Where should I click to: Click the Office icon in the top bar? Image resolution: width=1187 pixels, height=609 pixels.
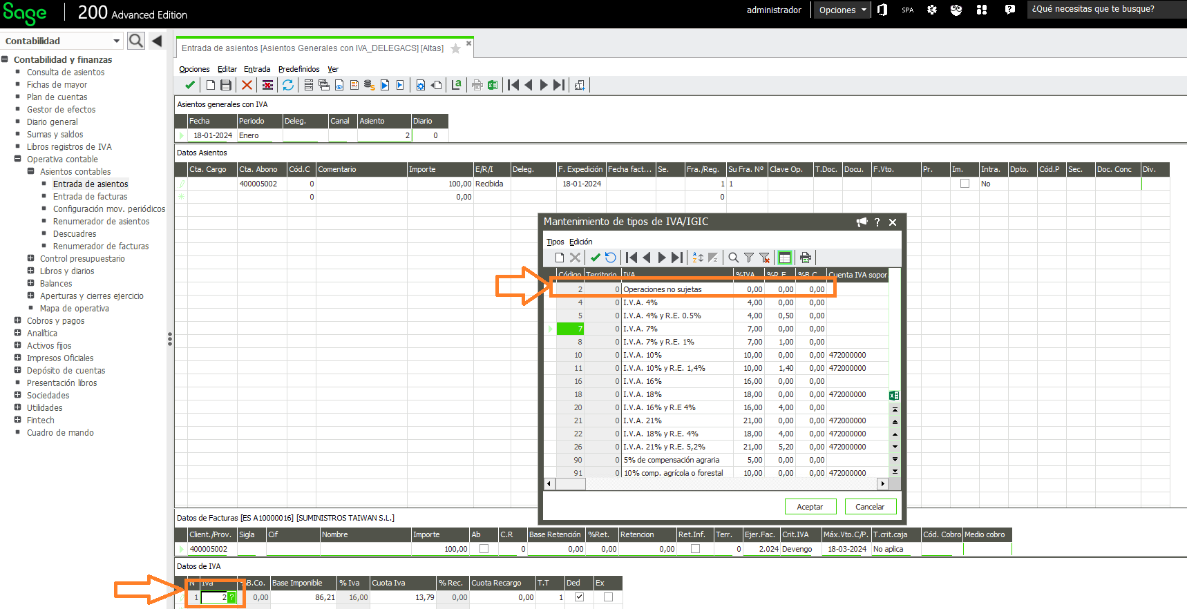coord(882,10)
